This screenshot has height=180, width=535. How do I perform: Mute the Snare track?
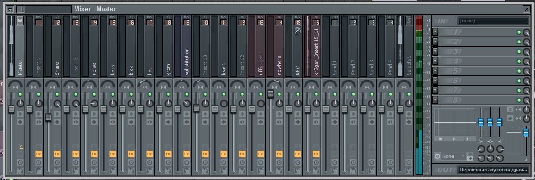pos(57,94)
